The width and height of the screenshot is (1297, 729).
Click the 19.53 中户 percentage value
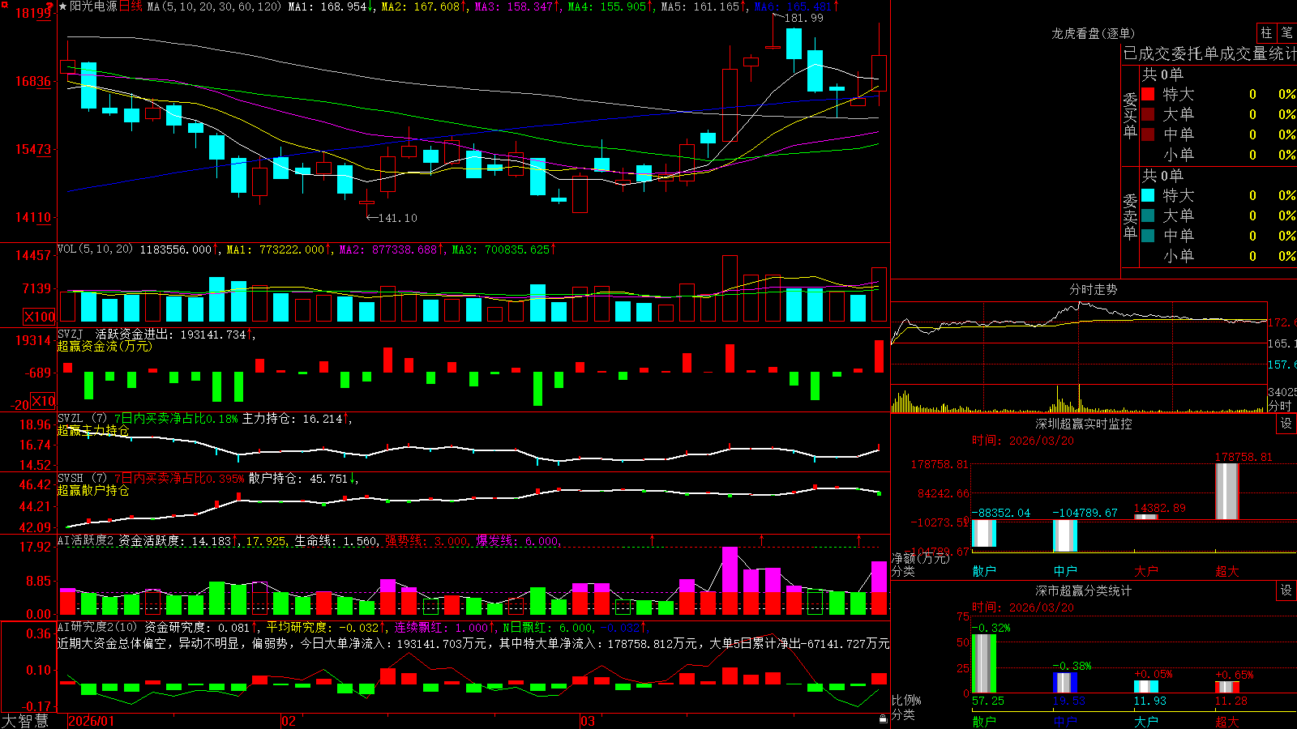(x=1069, y=701)
